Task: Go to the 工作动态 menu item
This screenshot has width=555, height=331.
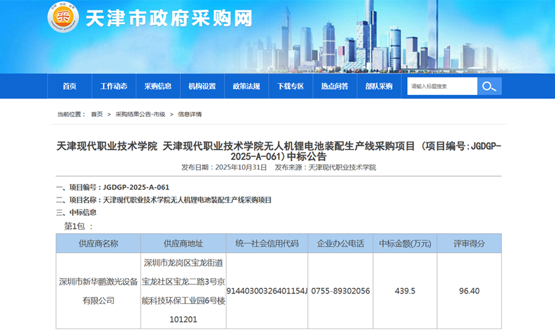Action: (113, 86)
